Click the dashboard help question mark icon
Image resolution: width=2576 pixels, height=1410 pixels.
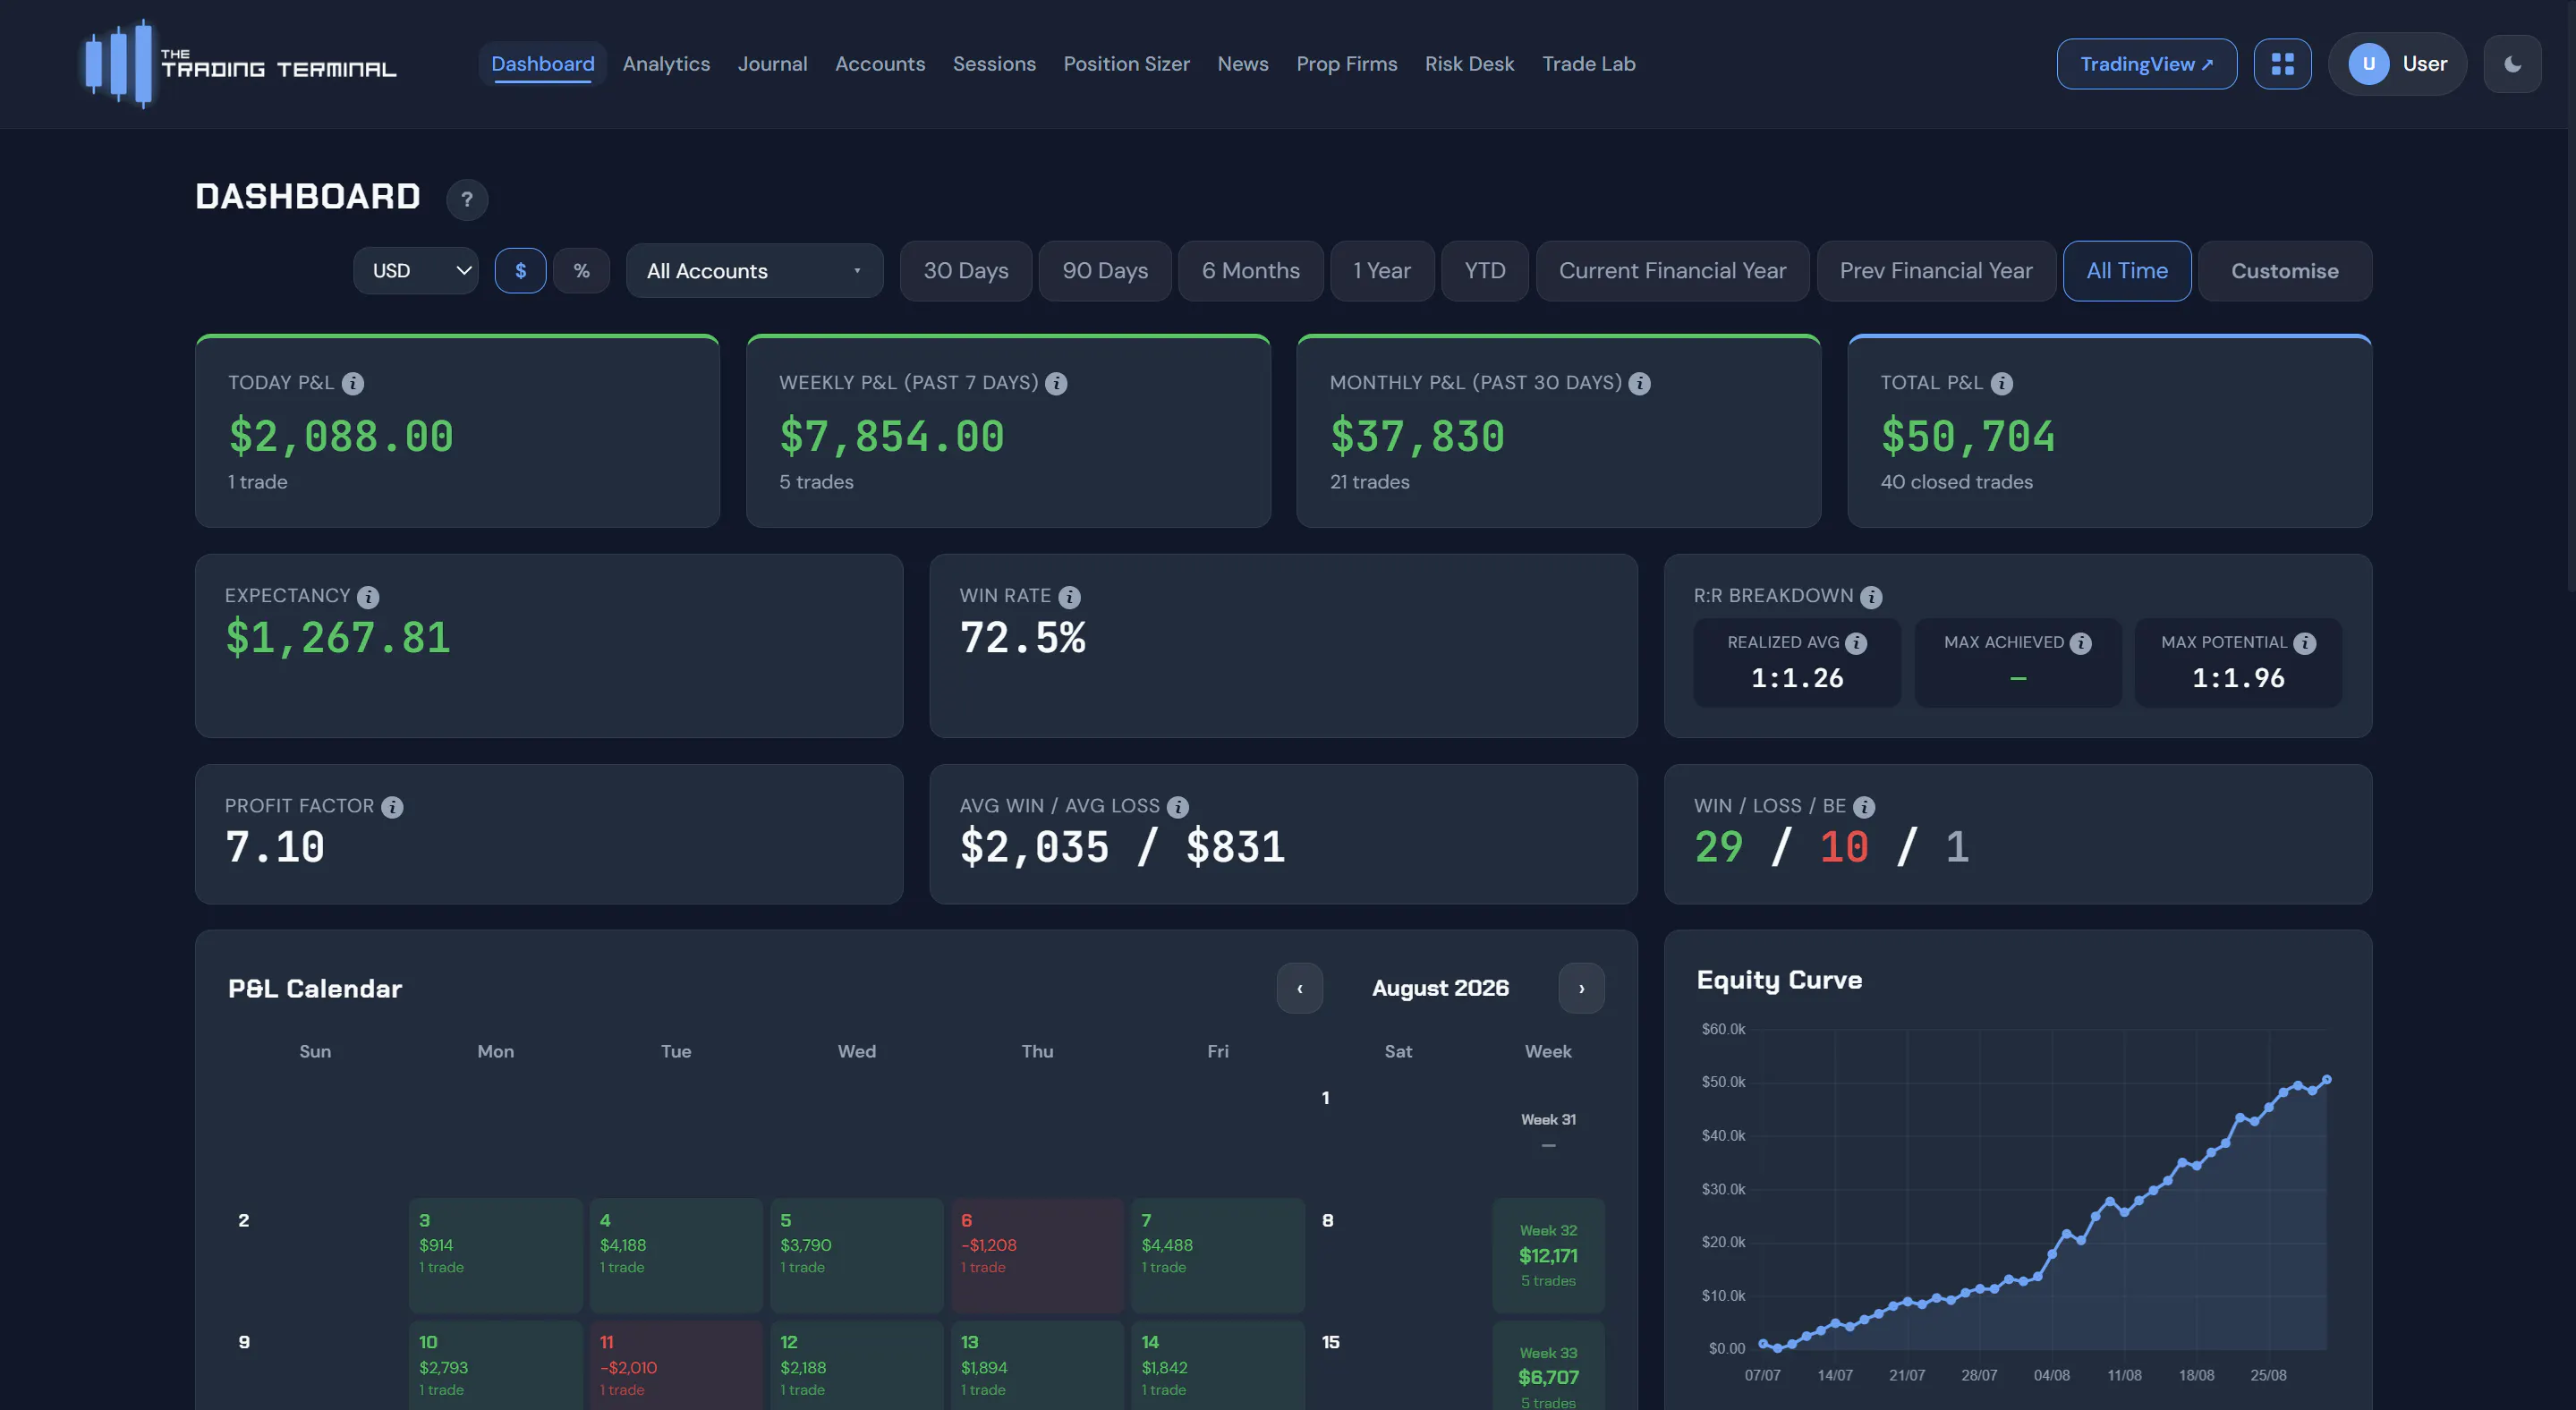(x=467, y=199)
